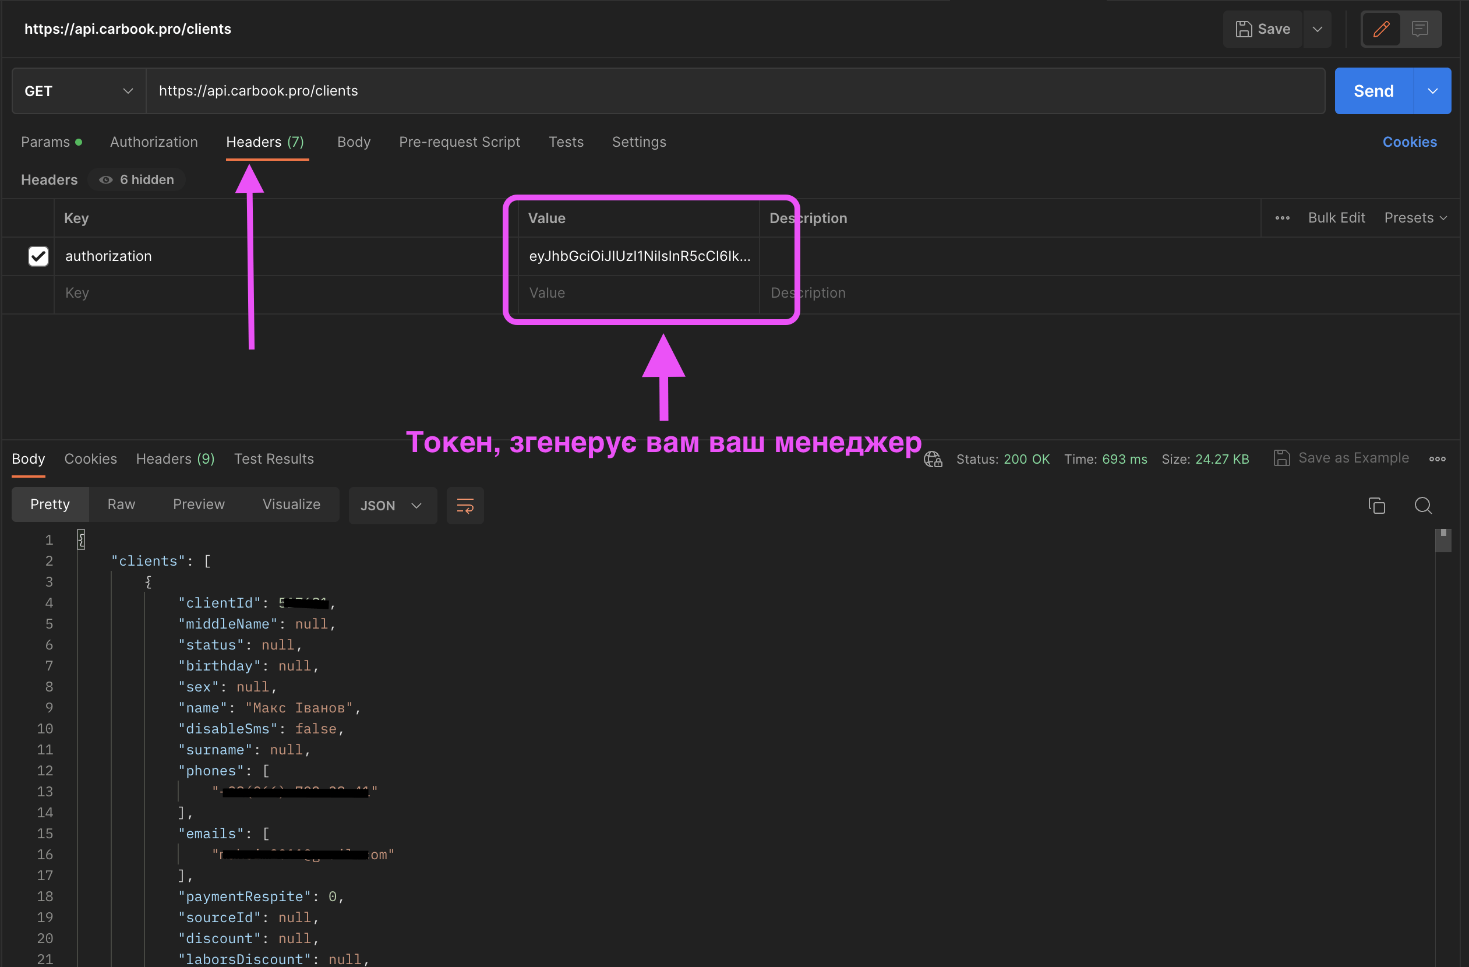The width and height of the screenshot is (1469, 967).
Task: Expand the Send button dropdown arrow
Action: (1432, 91)
